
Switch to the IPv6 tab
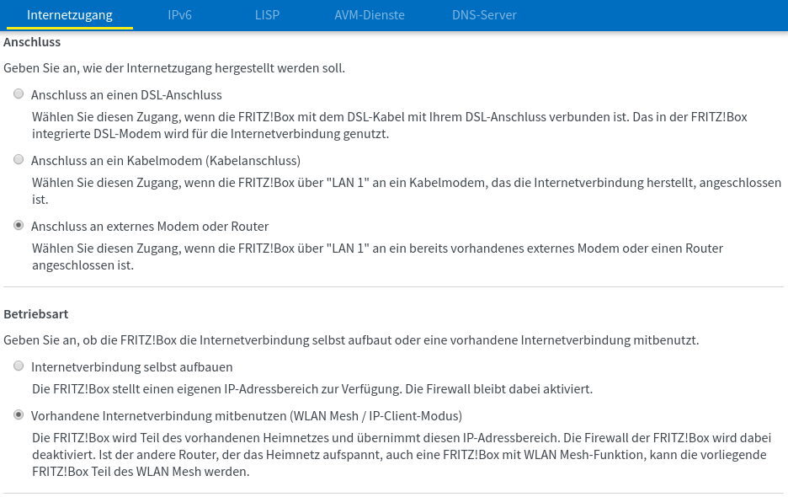point(179,15)
